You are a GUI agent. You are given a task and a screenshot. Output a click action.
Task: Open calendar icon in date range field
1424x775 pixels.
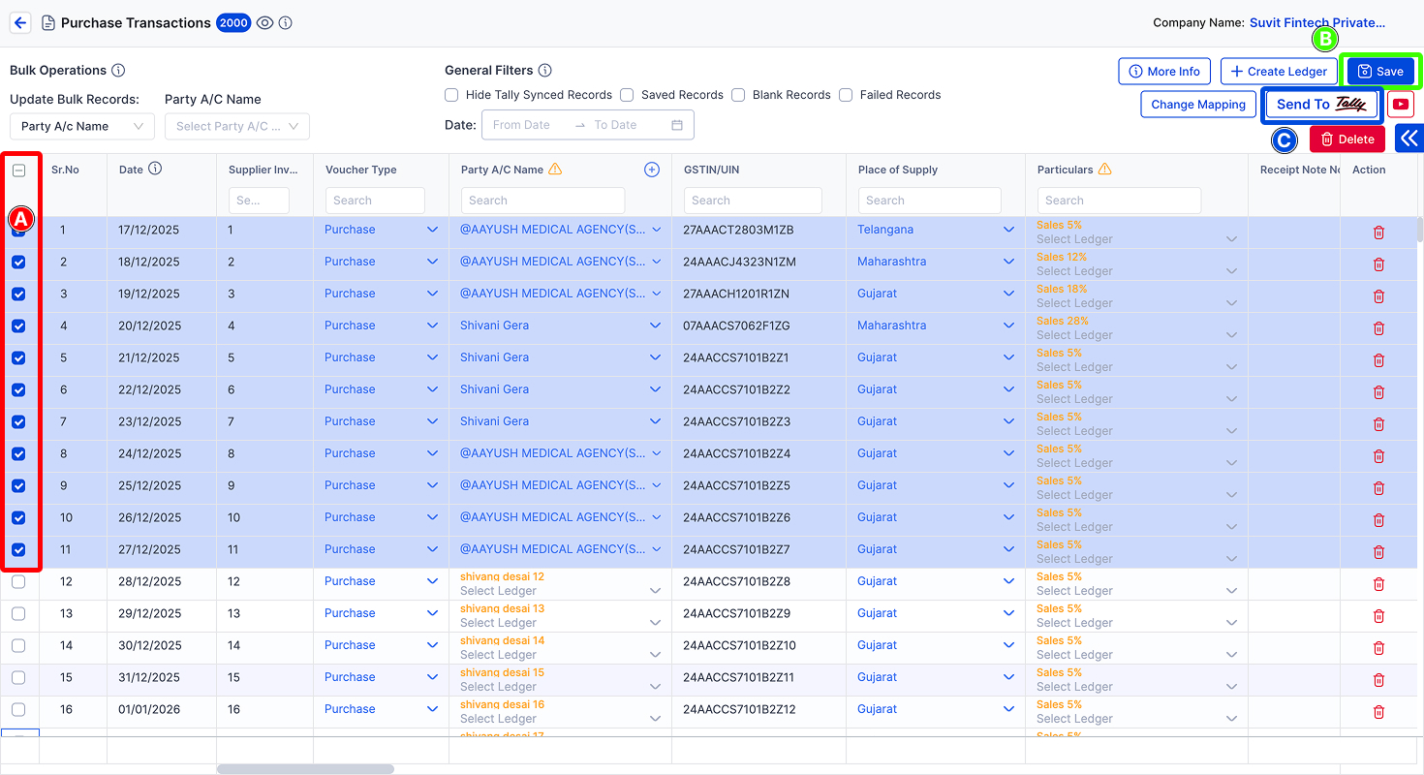[x=677, y=125]
